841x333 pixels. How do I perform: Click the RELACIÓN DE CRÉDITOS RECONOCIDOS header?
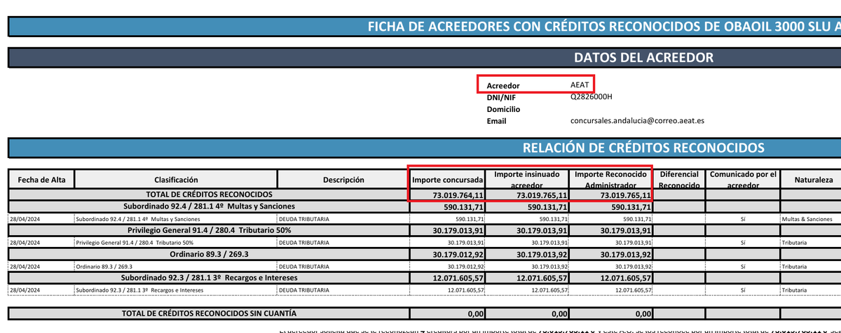coord(425,148)
